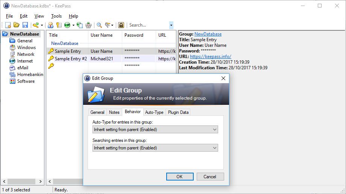The width and height of the screenshot is (346, 194).
Task: Switch to the Auto-Type tab in Edit Group
Action: pos(154,112)
